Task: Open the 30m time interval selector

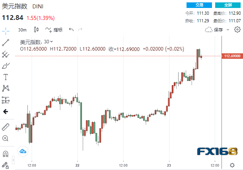Action: coord(22,30)
